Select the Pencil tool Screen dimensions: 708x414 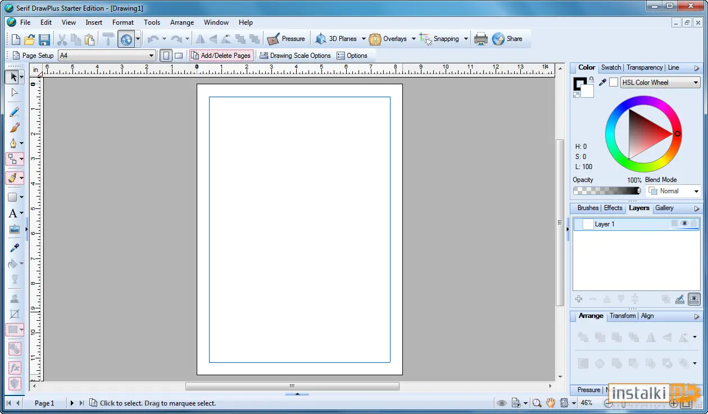tap(15, 112)
